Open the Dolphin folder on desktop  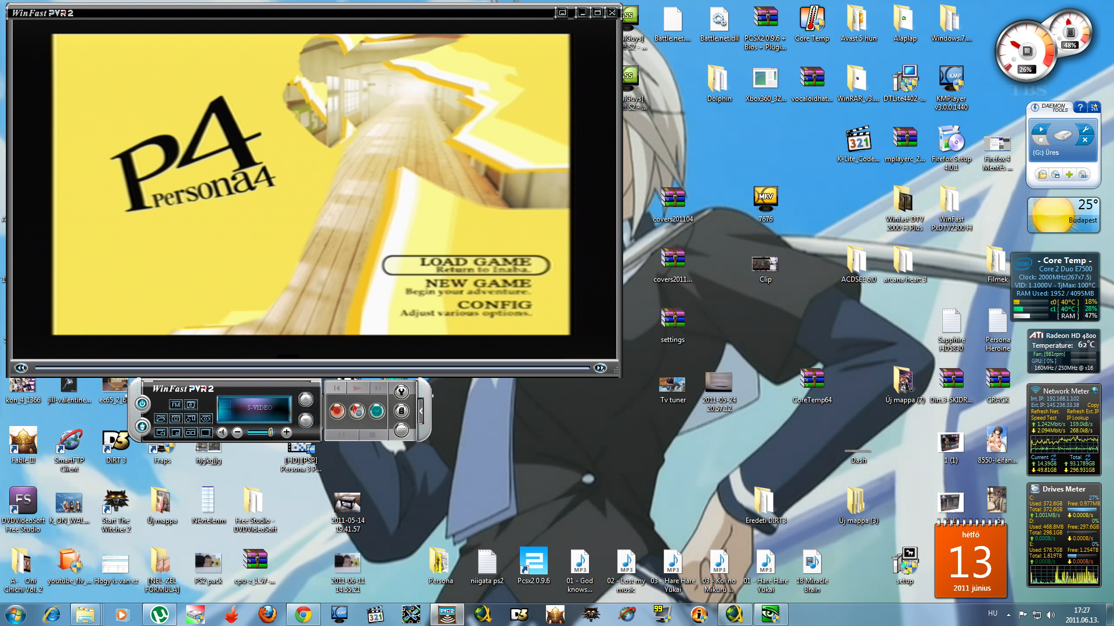[x=719, y=84]
